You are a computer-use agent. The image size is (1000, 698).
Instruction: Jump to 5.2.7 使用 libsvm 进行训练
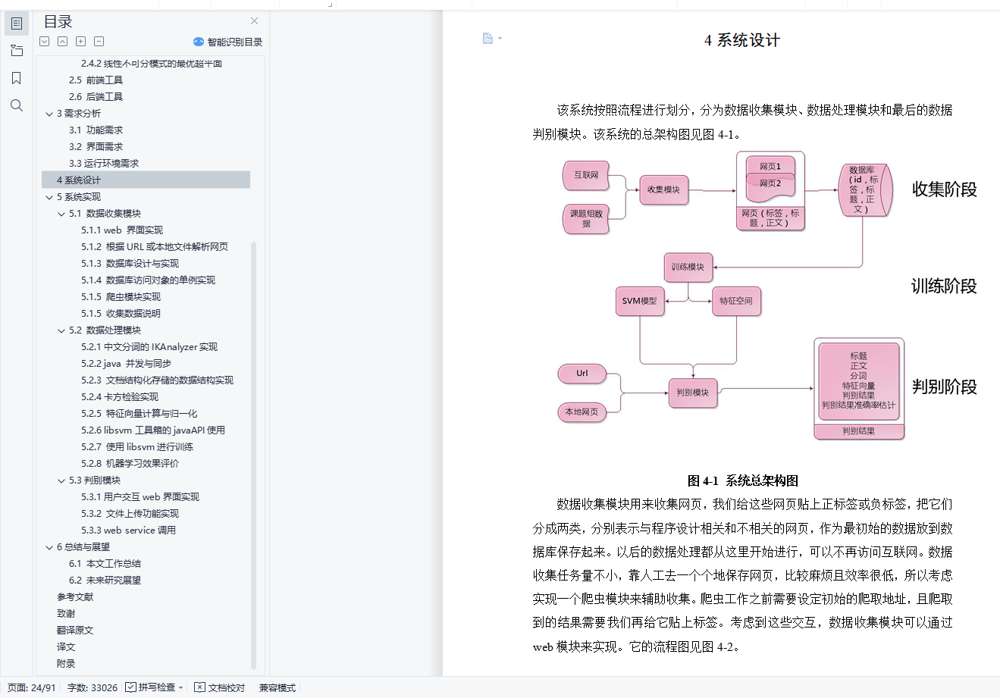click(x=137, y=447)
